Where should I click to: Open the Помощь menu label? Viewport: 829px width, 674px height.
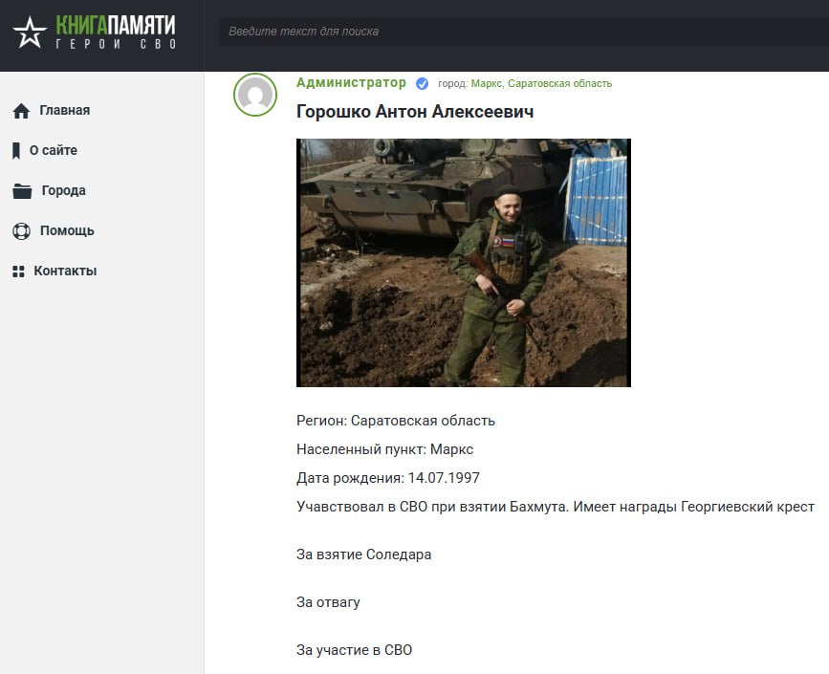67,230
